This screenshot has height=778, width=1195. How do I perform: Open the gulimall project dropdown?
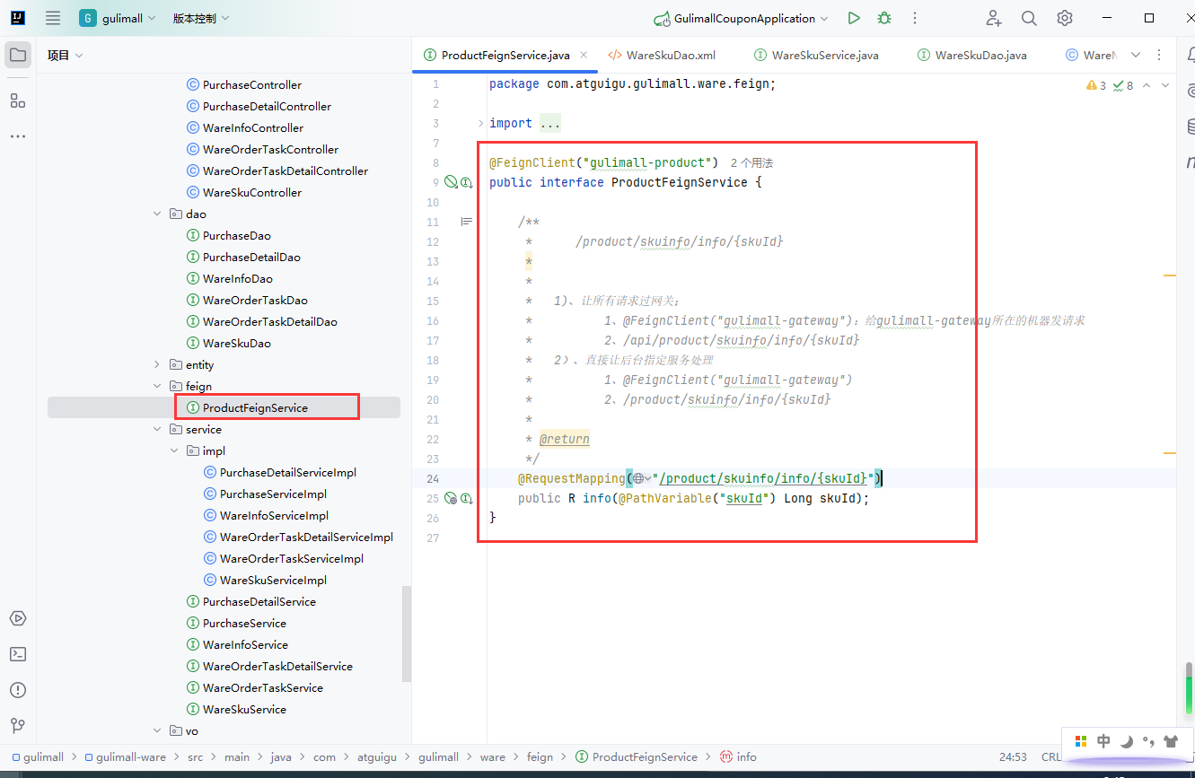pos(117,18)
